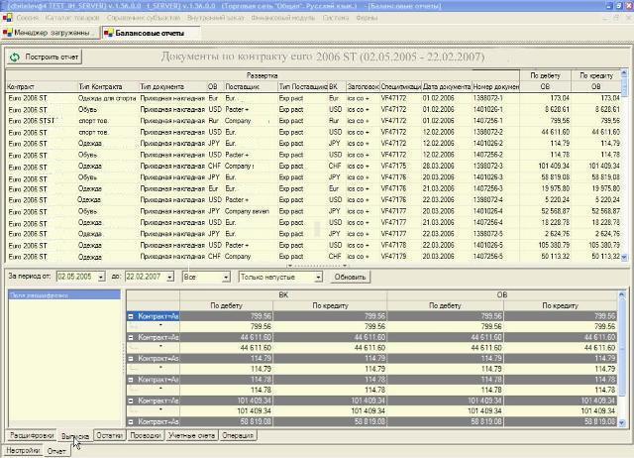Click down arrow of documents table scrollbar
This screenshot has width=634, height=458.
click(x=624, y=257)
